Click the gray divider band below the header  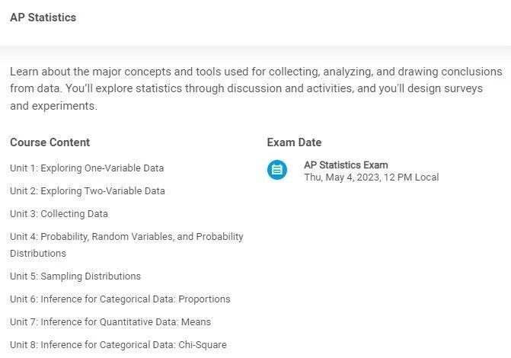pos(255,51)
